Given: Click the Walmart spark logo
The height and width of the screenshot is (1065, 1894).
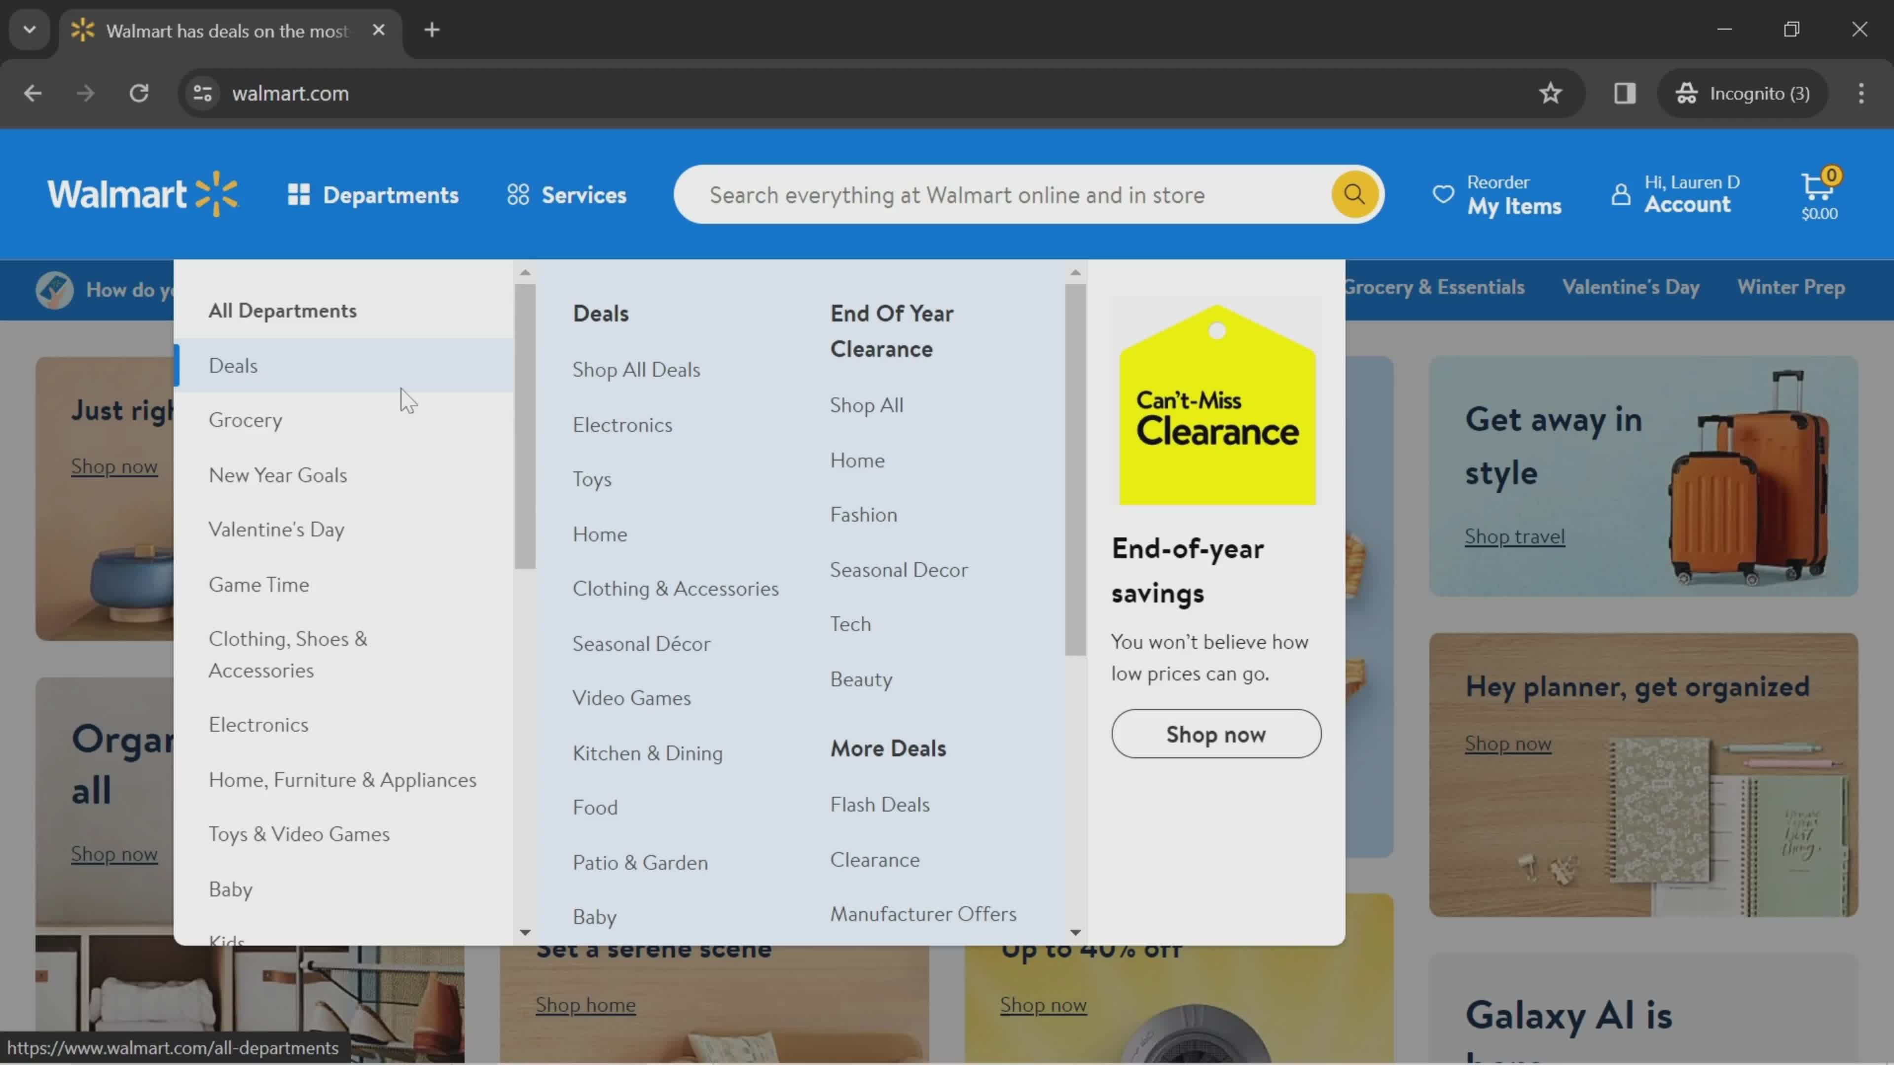Looking at the screenshot, I should [x=143, y=195].
